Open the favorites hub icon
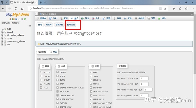This screenshot has width=196, height=108. tap(174, 8)
